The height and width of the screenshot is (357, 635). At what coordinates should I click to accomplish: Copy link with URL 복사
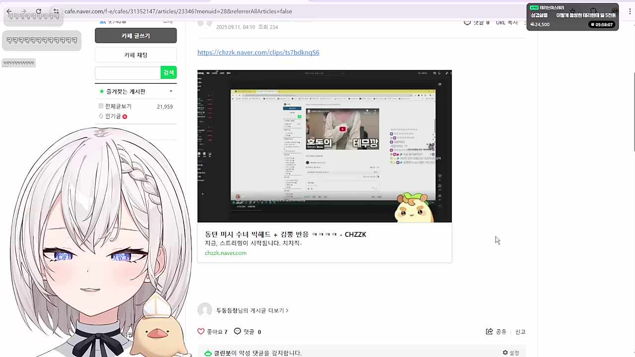point(507,22)
